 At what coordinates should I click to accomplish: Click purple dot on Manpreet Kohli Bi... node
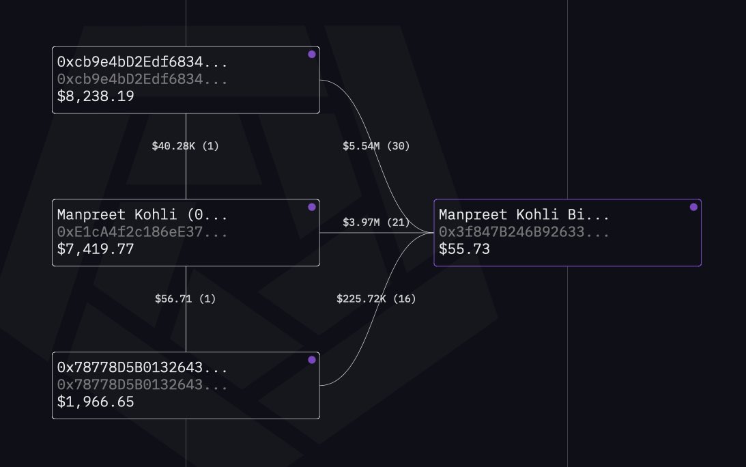[693, 207]
